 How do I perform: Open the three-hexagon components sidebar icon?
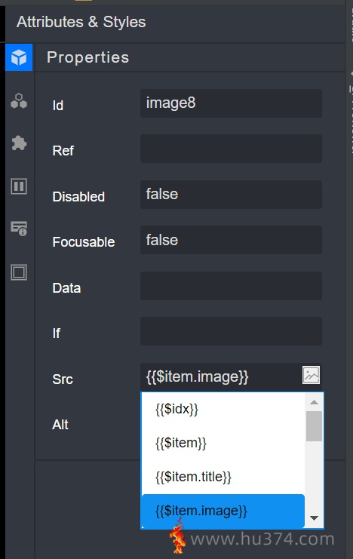[x=19, y=101]
